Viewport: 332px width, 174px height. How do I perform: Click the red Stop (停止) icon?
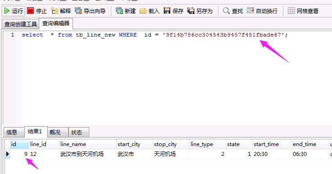click(x=31, y=11)
